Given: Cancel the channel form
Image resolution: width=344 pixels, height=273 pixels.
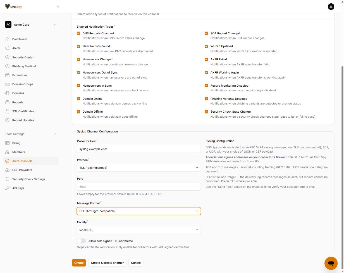Looking at the screenshot, I should 136,263.
